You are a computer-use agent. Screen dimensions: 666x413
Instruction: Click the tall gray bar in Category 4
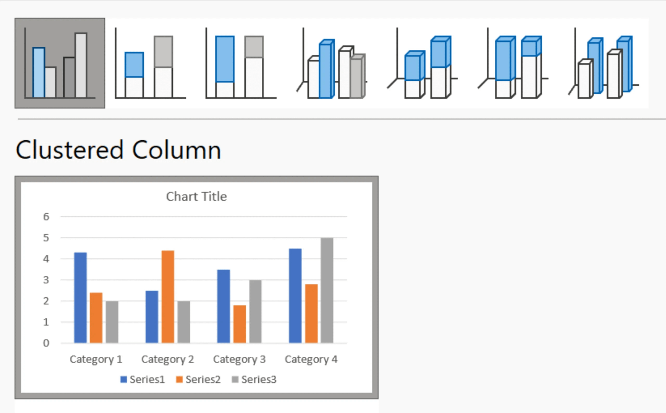(327, 291)
